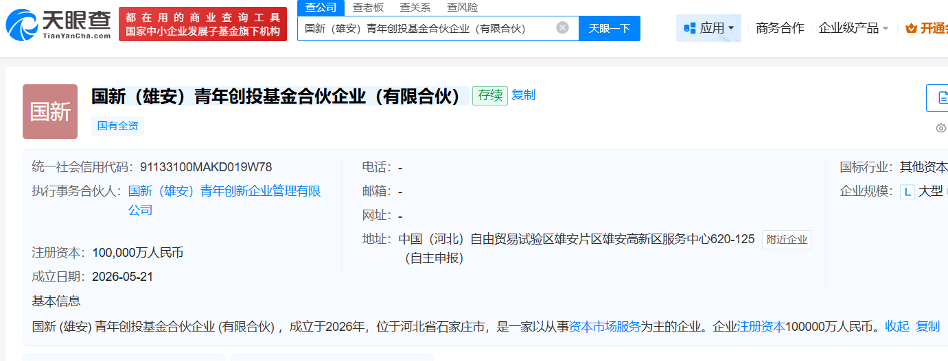
Task: Select the 查公司 tab
Action: (x=321, y=8)
